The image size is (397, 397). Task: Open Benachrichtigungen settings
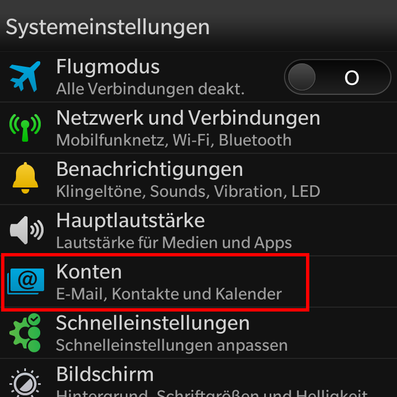pos(198,179)
